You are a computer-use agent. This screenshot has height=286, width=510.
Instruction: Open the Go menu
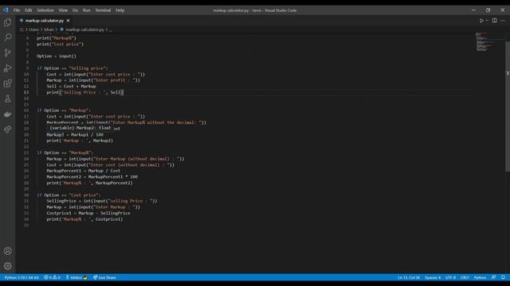pyautogui.click(x=75, y=10)
